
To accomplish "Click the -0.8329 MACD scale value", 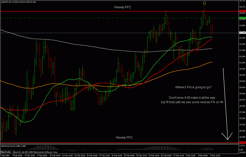I will coord(243,152).
